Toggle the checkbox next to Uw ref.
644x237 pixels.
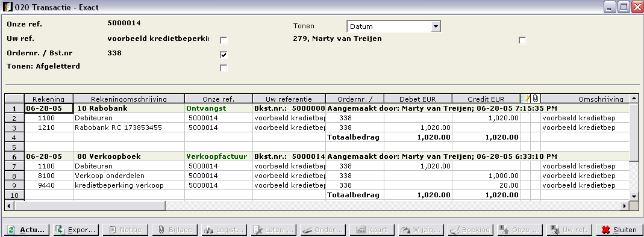point(224,40)
